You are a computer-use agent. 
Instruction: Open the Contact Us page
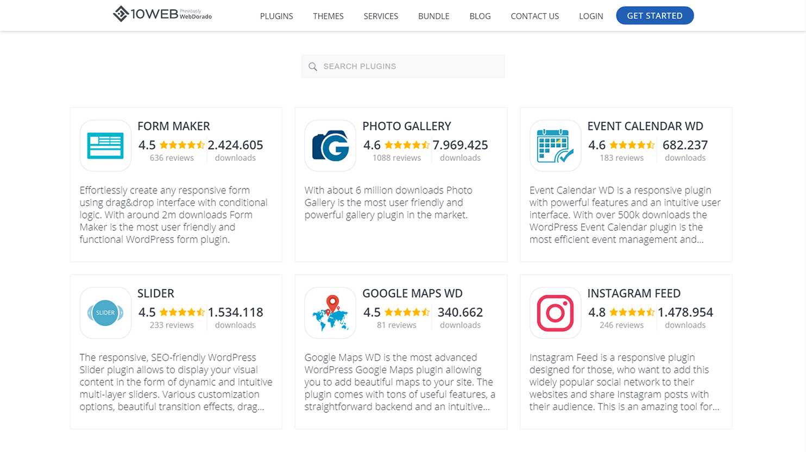(x=534, y=16)
